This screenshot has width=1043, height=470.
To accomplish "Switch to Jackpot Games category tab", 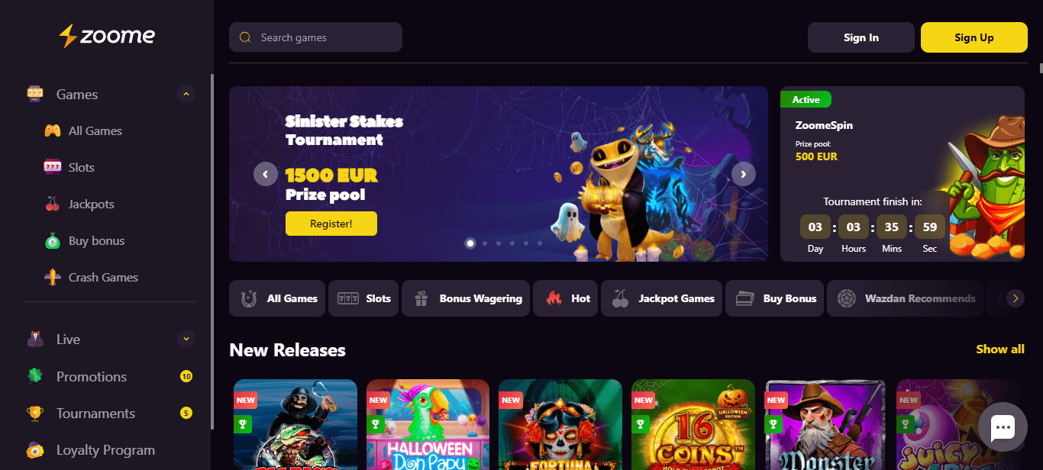I will pyautogui.click(x=661, y=298).
